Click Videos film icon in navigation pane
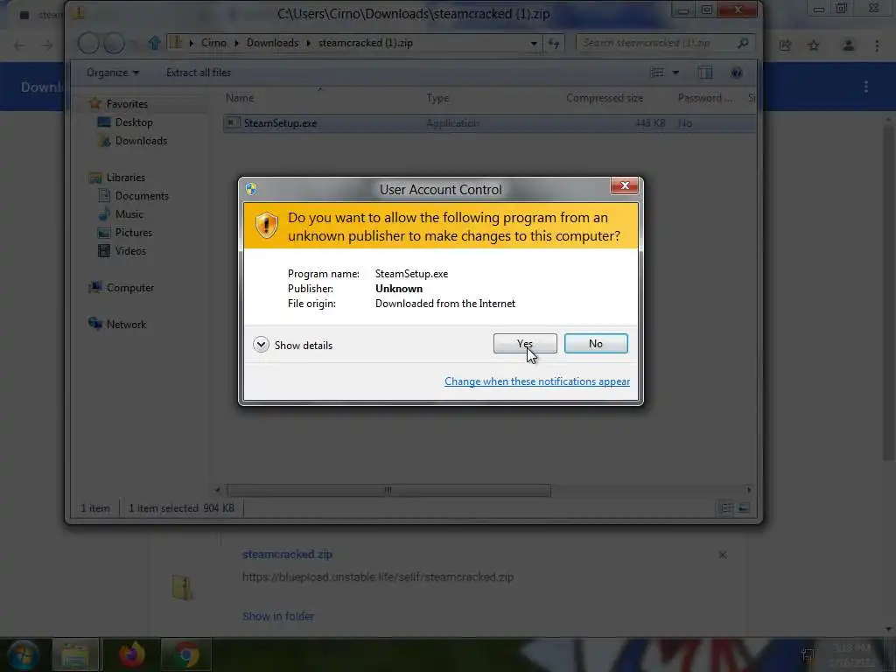896x672 pixels. pos(104,250)
